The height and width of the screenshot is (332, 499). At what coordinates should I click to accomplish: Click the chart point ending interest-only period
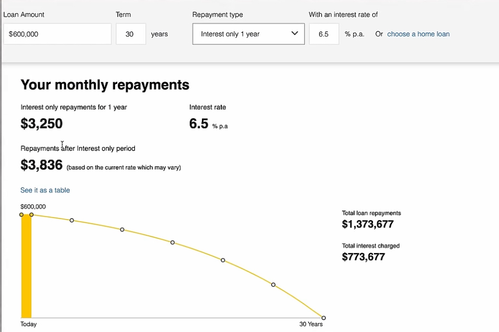click(x=31, y=215)
